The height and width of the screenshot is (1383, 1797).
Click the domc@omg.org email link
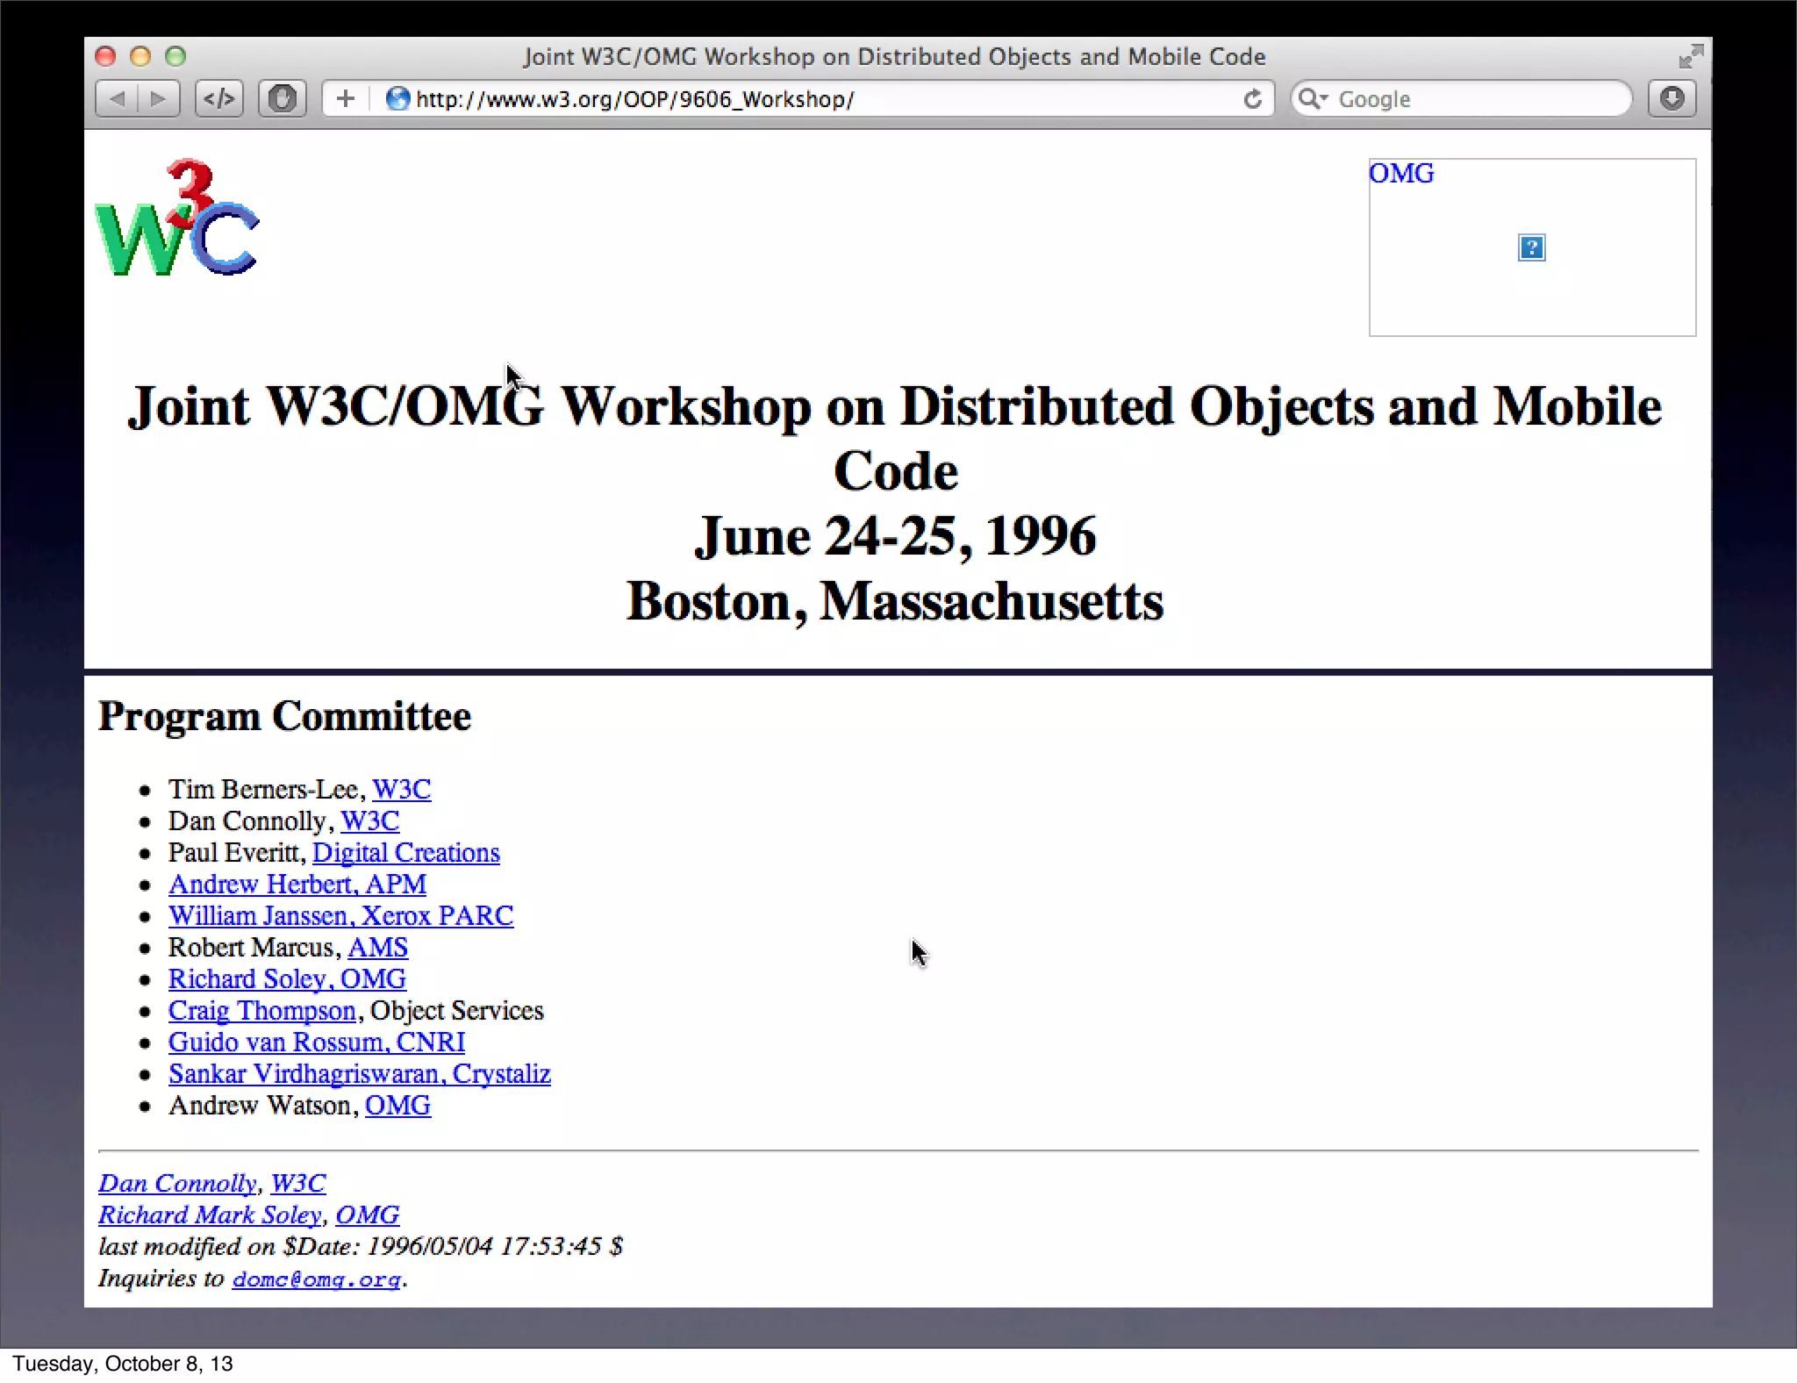(x=316, y=1279)
